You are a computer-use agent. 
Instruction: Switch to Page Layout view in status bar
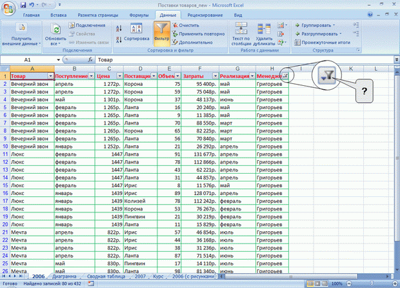click(317, 283)
